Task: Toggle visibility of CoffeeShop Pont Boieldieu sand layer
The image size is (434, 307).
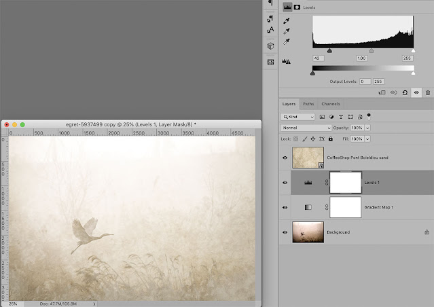Action: (285, 158)
